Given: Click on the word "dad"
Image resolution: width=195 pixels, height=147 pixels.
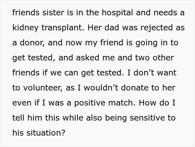Looking at the screenshot, I should [112, 28].
